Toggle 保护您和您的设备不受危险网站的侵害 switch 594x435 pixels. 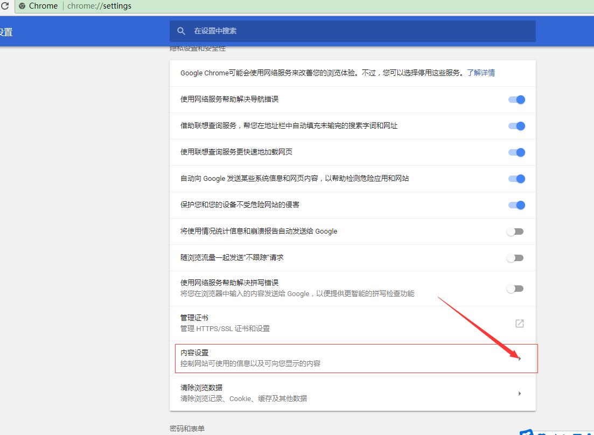[x=516, y=205]
